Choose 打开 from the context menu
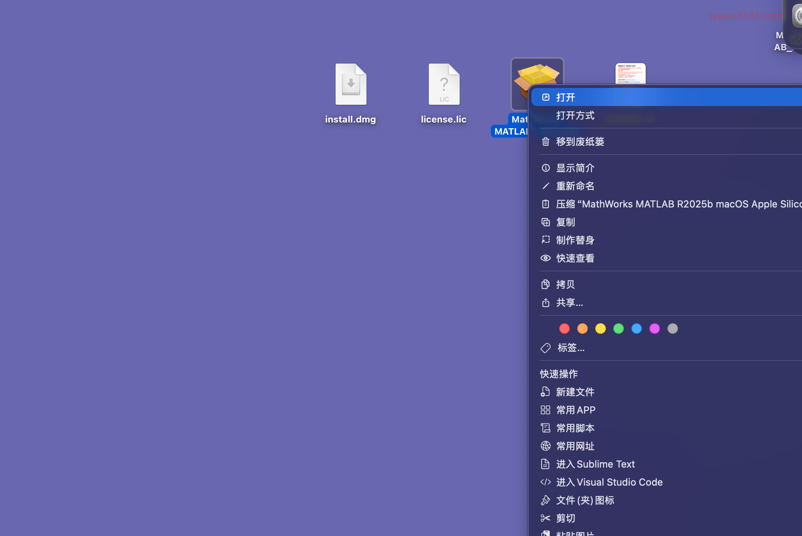 pyautogui.click(x=667, y=97)
